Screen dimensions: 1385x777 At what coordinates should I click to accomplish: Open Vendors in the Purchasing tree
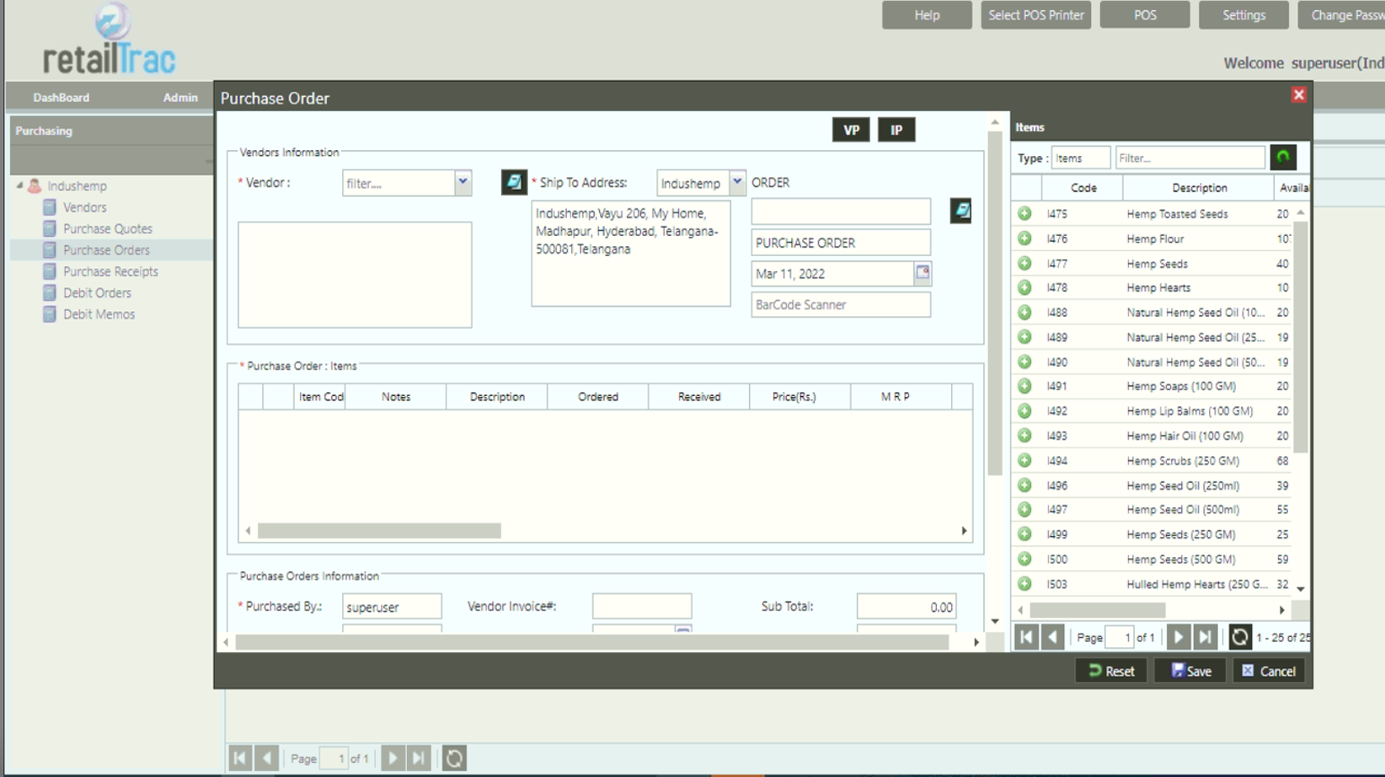coord(84,207)
